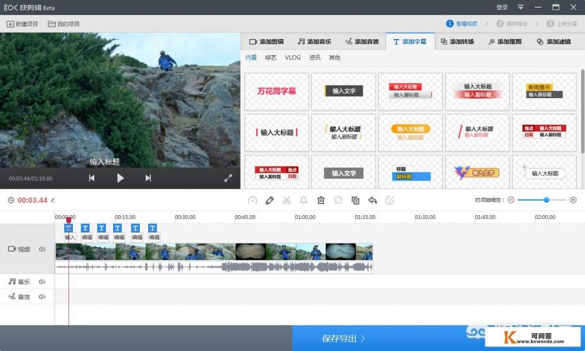Choose 新闻提示 subtitle template

(x=544, y=92)
